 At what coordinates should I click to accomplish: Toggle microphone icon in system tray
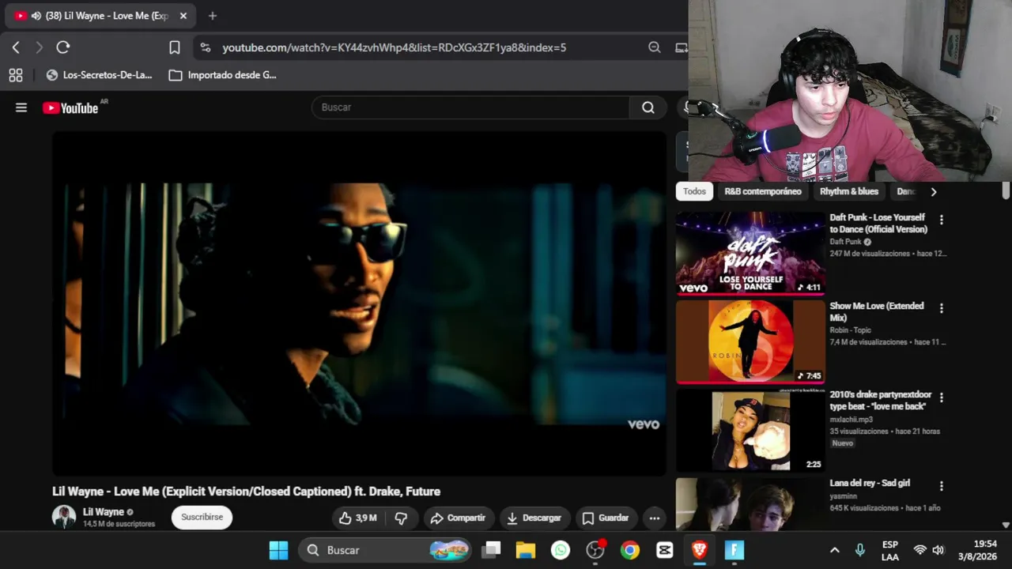(860, 550)
